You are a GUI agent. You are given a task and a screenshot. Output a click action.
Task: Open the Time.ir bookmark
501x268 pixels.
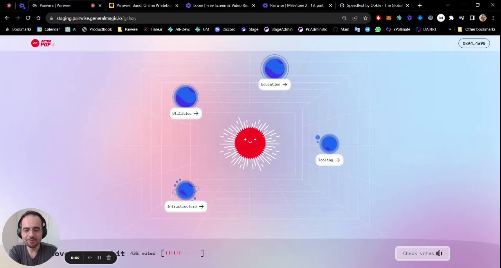[x=153, y=29]
